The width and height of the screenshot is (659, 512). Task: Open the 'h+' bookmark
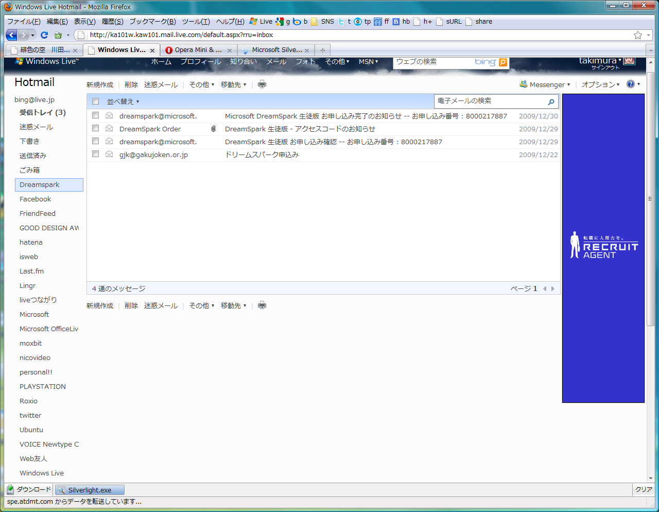[423, 22]
